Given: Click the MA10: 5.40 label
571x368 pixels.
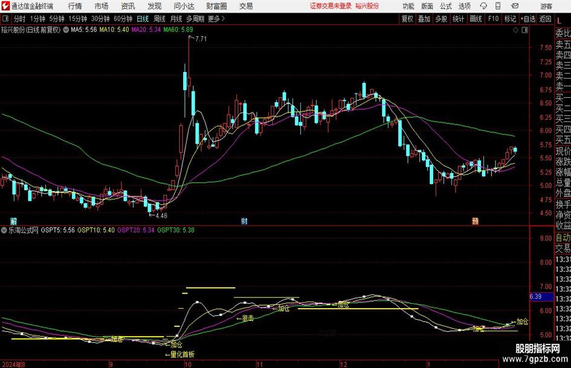Looking at the screenshot, I should (114, 30).
